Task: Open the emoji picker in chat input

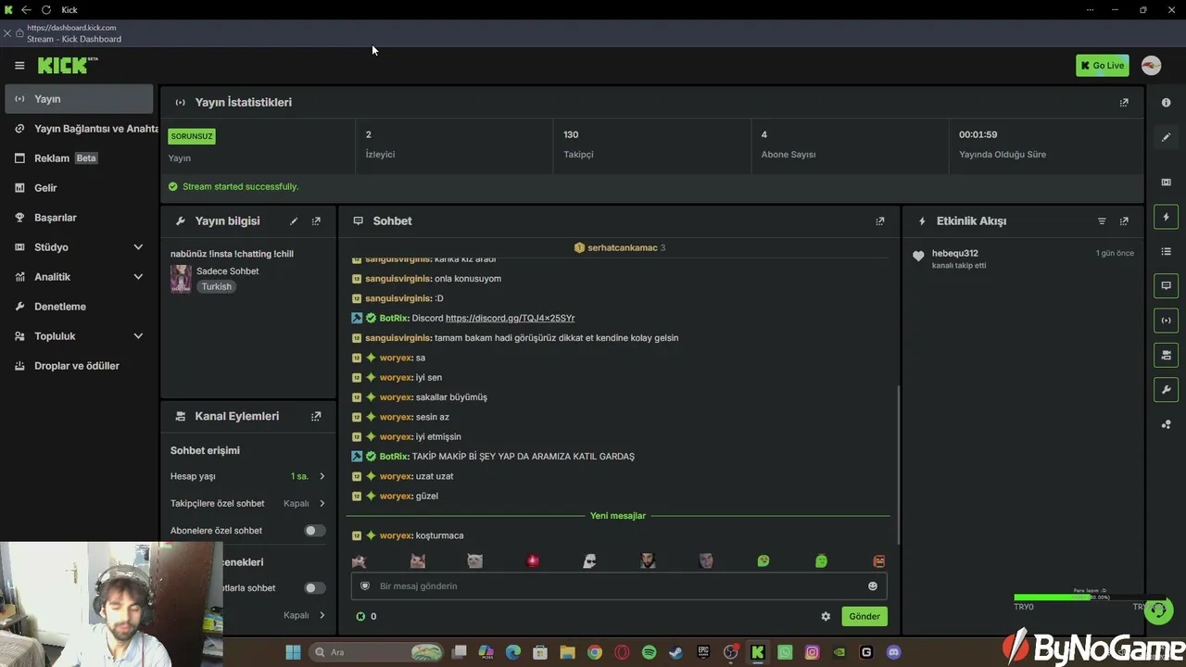Action: point(872,586)
